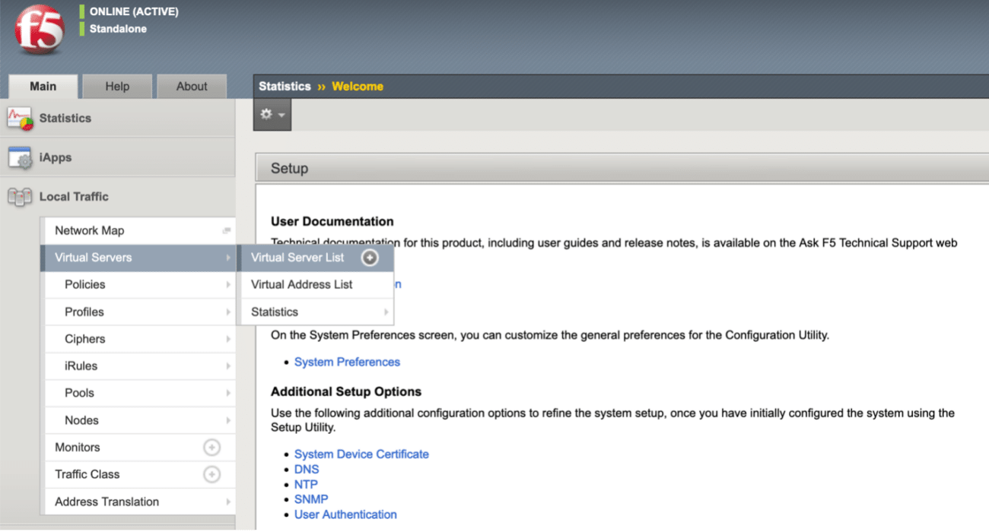989x532 pixels.
Task: Click the plus icon next to Traffic Class
Action: tap(213, 474)
